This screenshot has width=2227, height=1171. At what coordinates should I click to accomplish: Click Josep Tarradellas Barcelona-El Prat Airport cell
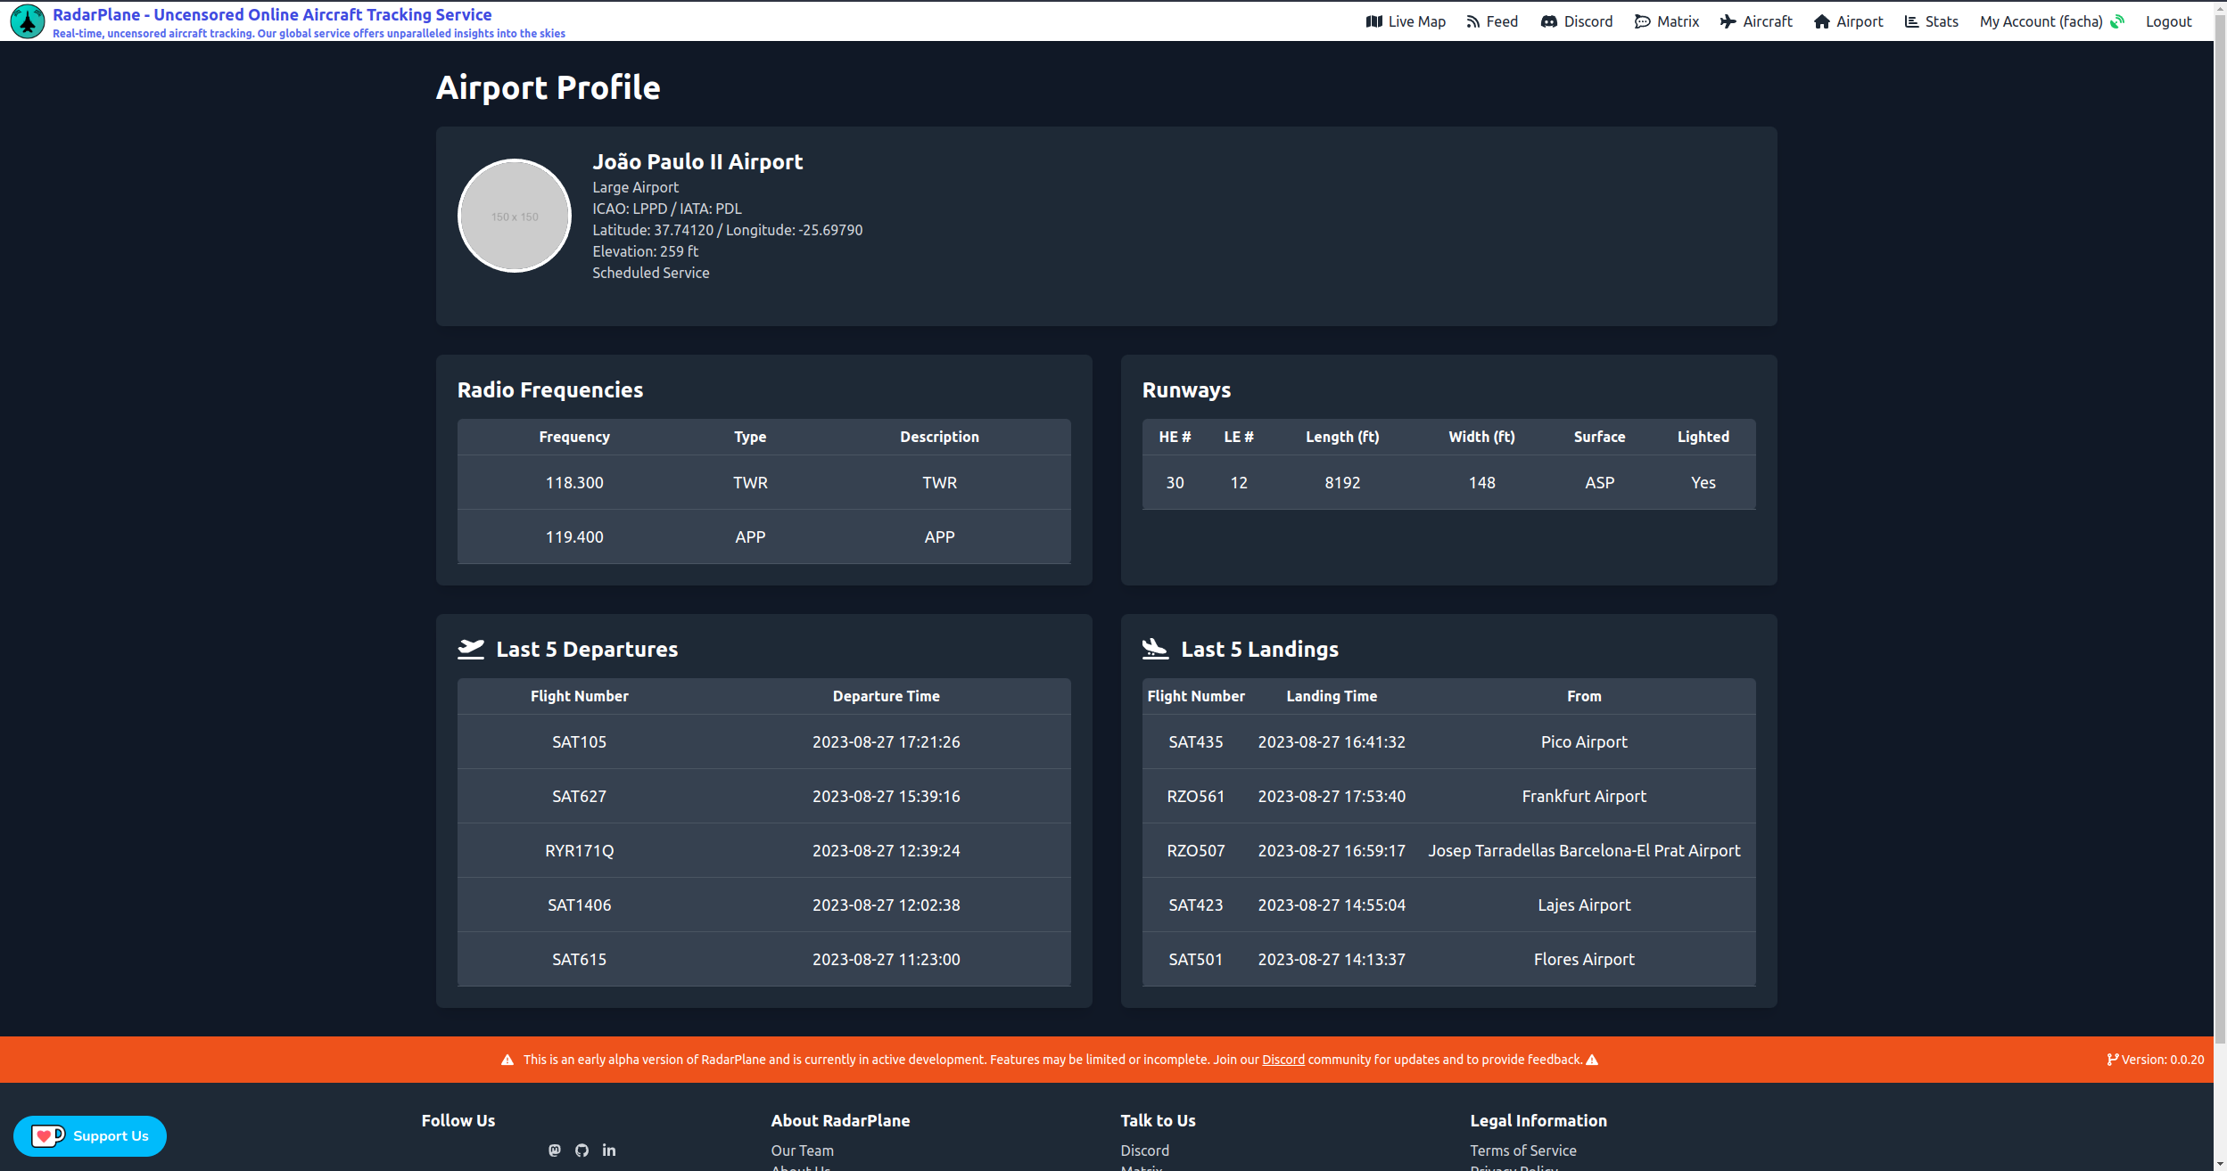[1584, 850]
